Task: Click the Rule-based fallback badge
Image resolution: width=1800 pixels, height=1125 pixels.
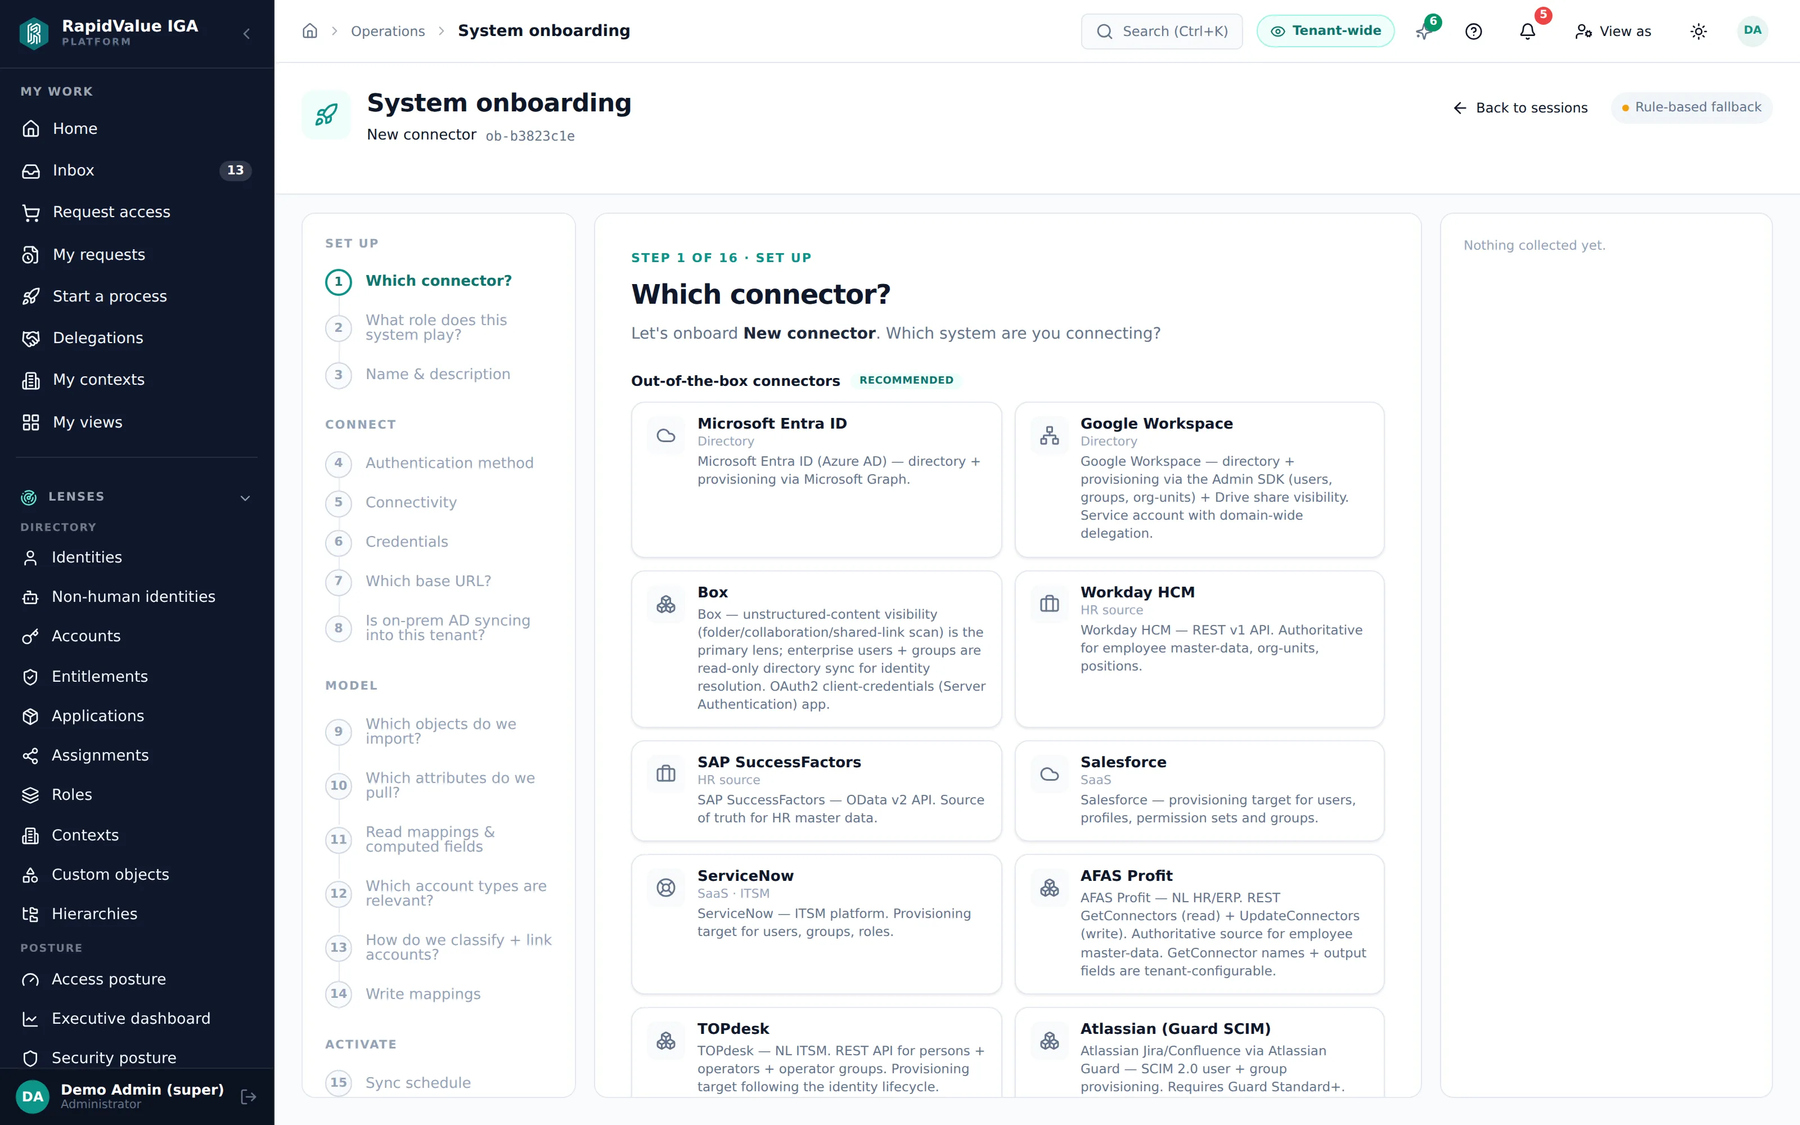Action: [1691, 107]
